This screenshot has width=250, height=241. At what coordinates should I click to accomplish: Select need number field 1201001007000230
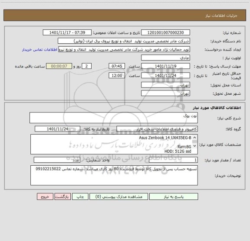pyautogui.click(x=165, y=32)
